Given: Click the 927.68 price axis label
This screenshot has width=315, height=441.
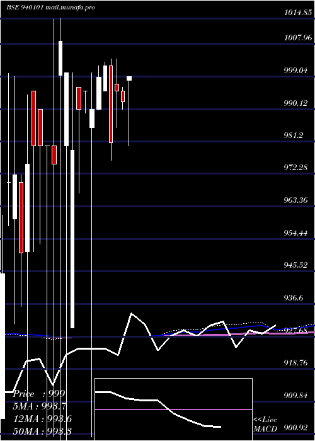Looking at the screenshot, I should pyautogui.click(x=295, y=331).
